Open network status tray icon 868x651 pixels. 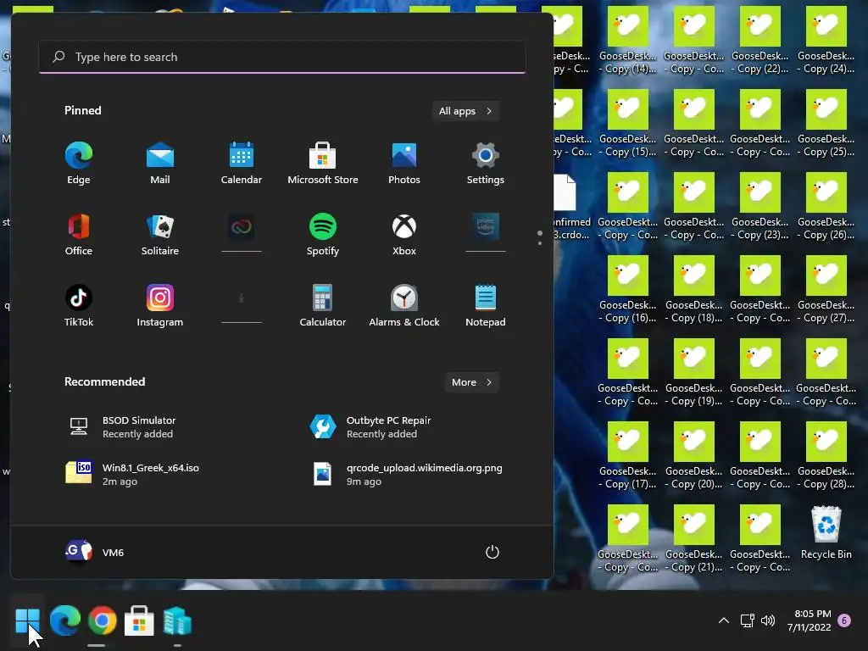748,620
